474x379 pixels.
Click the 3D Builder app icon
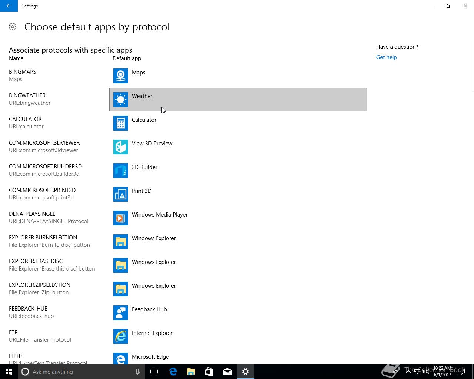(x=121, y=171)
